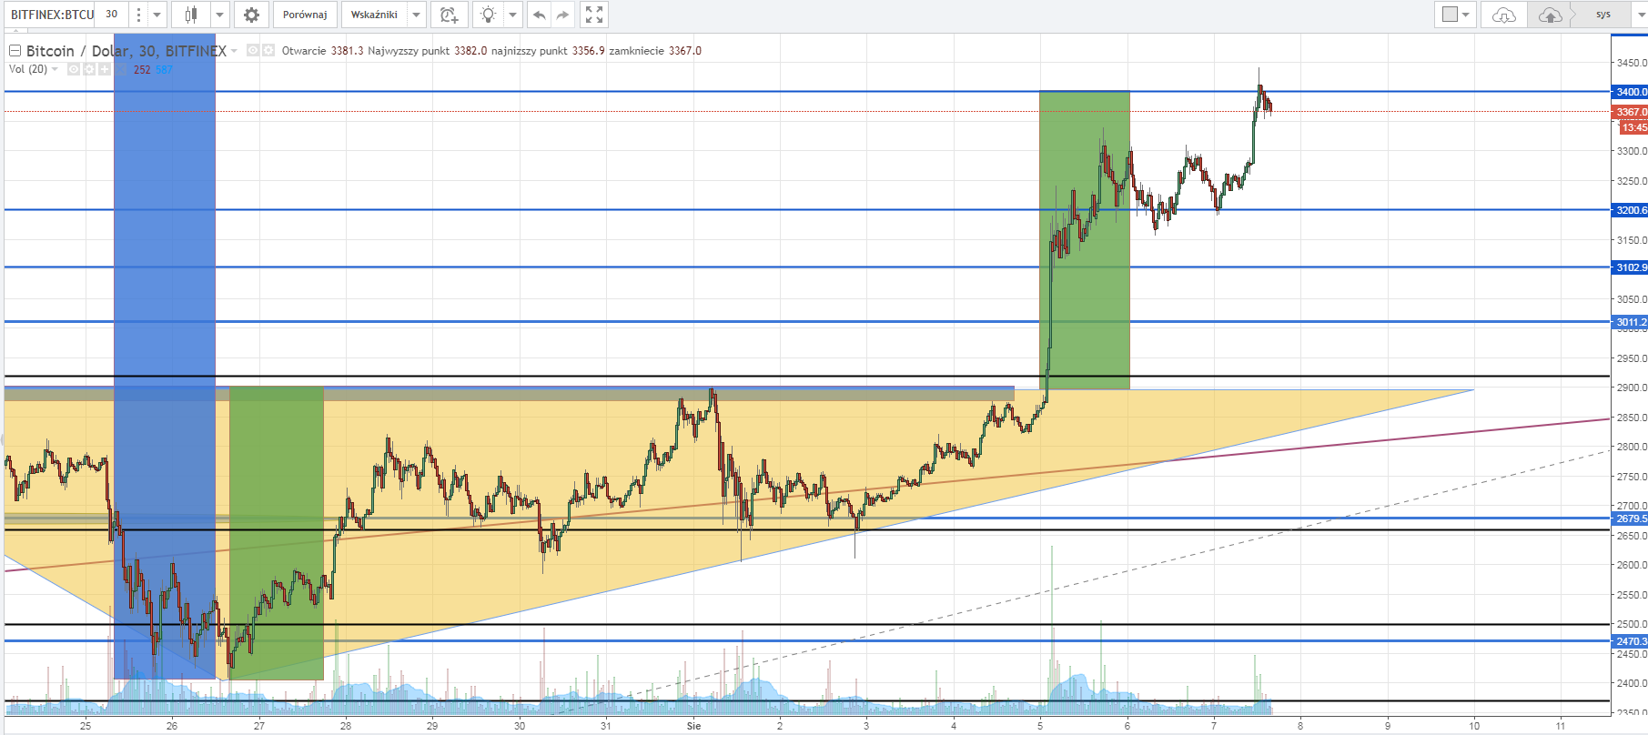
Task: Open settings gear for Bitcoin / Dolar series
Action: (x=268, y=51)
